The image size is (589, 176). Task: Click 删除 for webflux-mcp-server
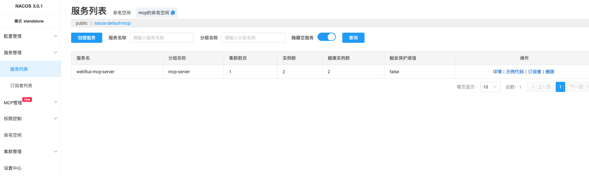(550, 72)
